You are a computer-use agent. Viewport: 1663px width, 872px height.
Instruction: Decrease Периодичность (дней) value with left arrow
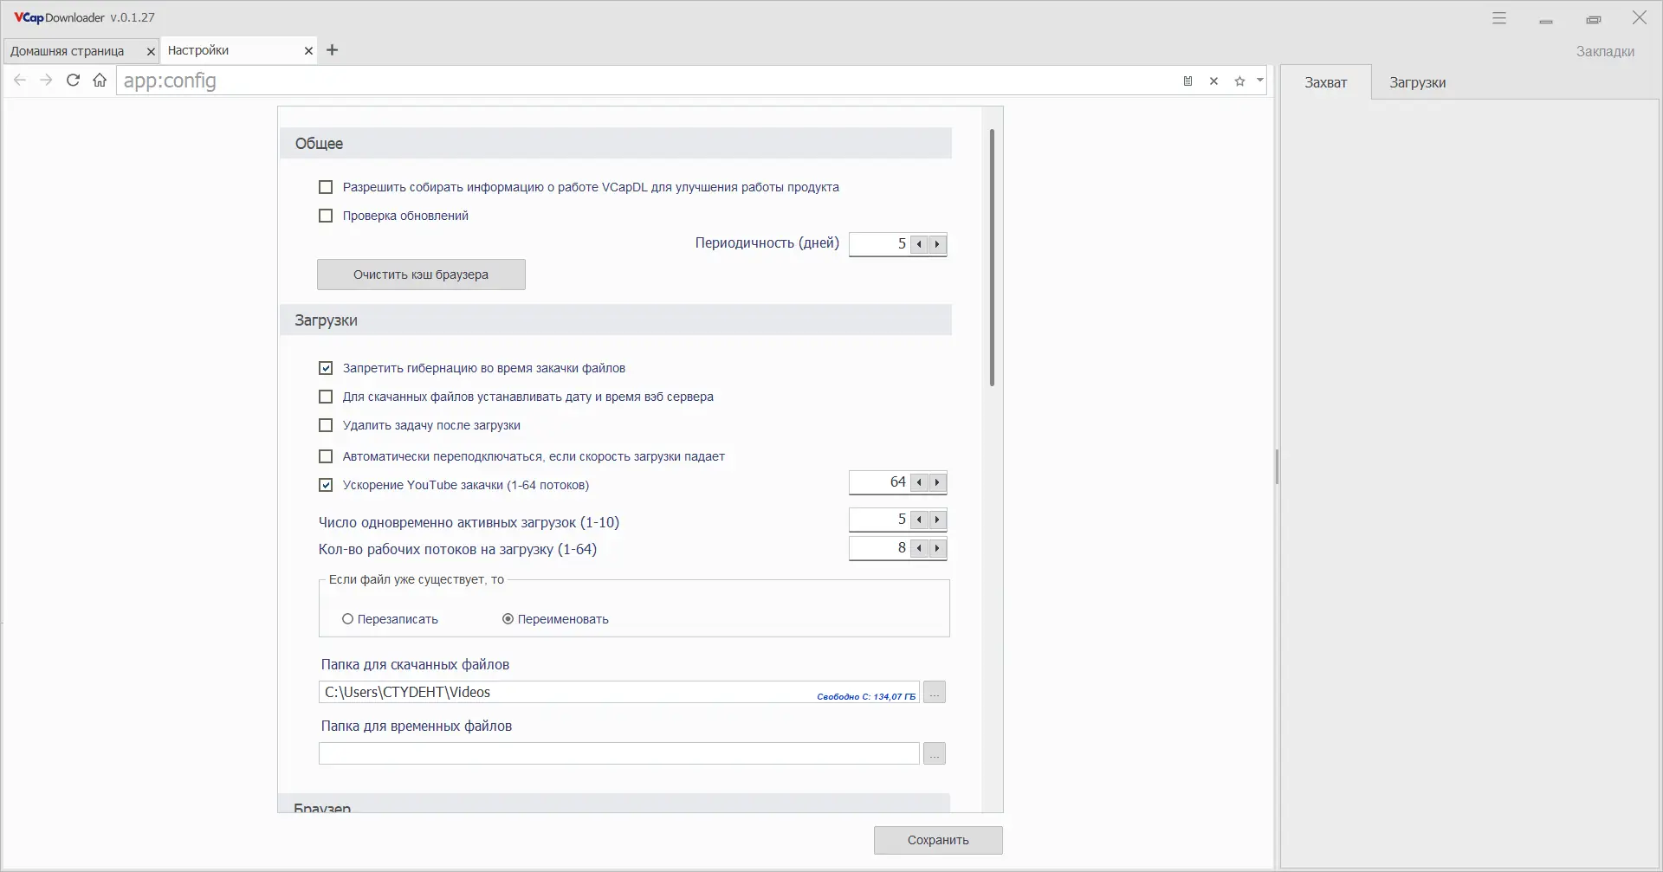919,244
